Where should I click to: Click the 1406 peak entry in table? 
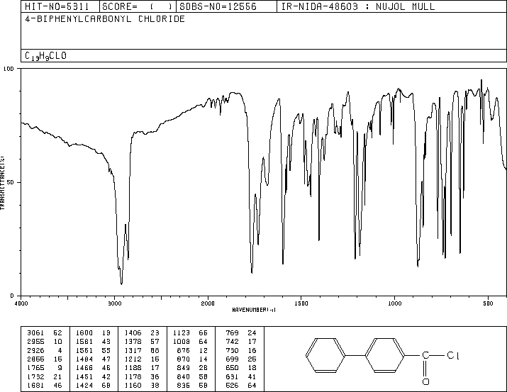pyautogui.click(x=142, y=333)
